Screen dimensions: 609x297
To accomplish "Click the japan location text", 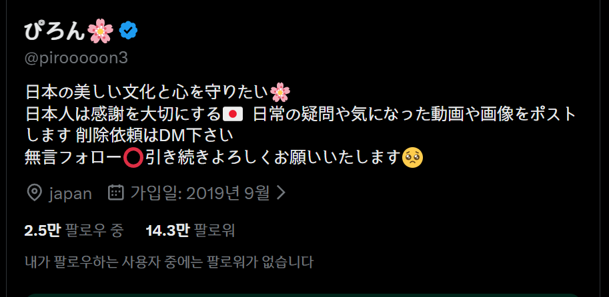I will coord(70,194).
